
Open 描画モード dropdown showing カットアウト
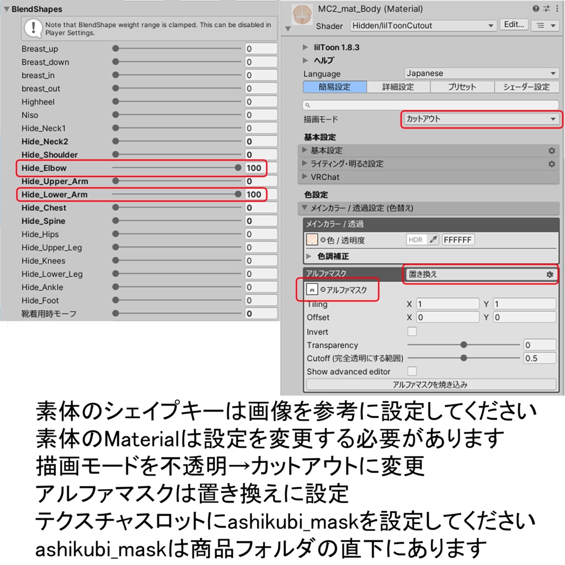point(481,119)
